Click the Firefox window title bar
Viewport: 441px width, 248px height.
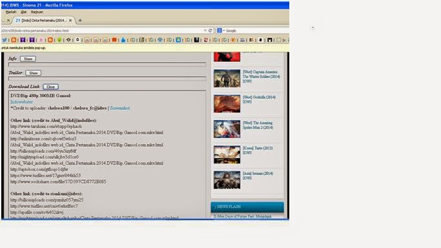(145, 5)
